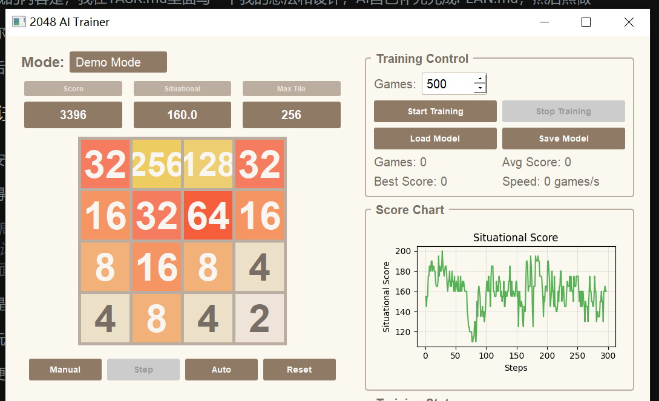Switch to Manual play mode
The image size is (659, 401).
click(65, 370)
